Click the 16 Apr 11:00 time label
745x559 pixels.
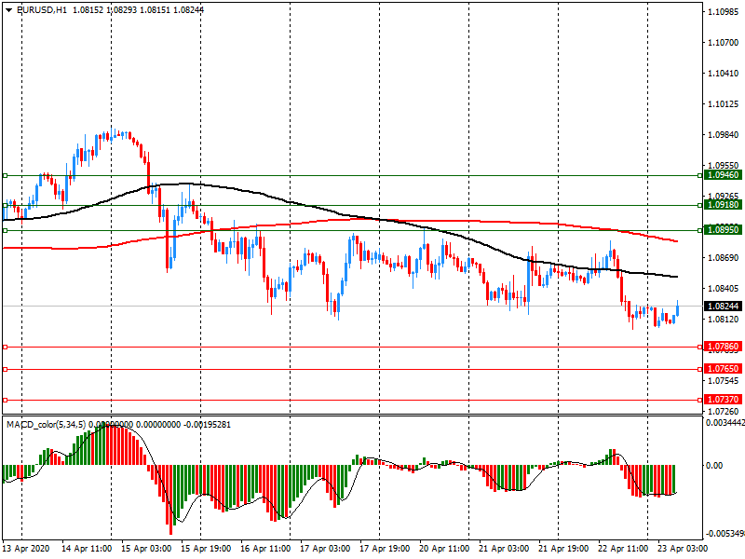265,549
